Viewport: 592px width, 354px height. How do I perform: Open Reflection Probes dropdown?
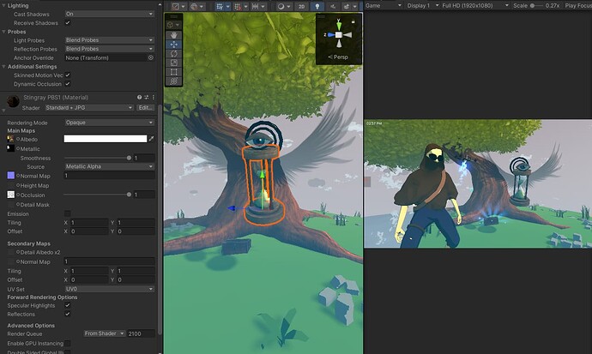(109, 49)
